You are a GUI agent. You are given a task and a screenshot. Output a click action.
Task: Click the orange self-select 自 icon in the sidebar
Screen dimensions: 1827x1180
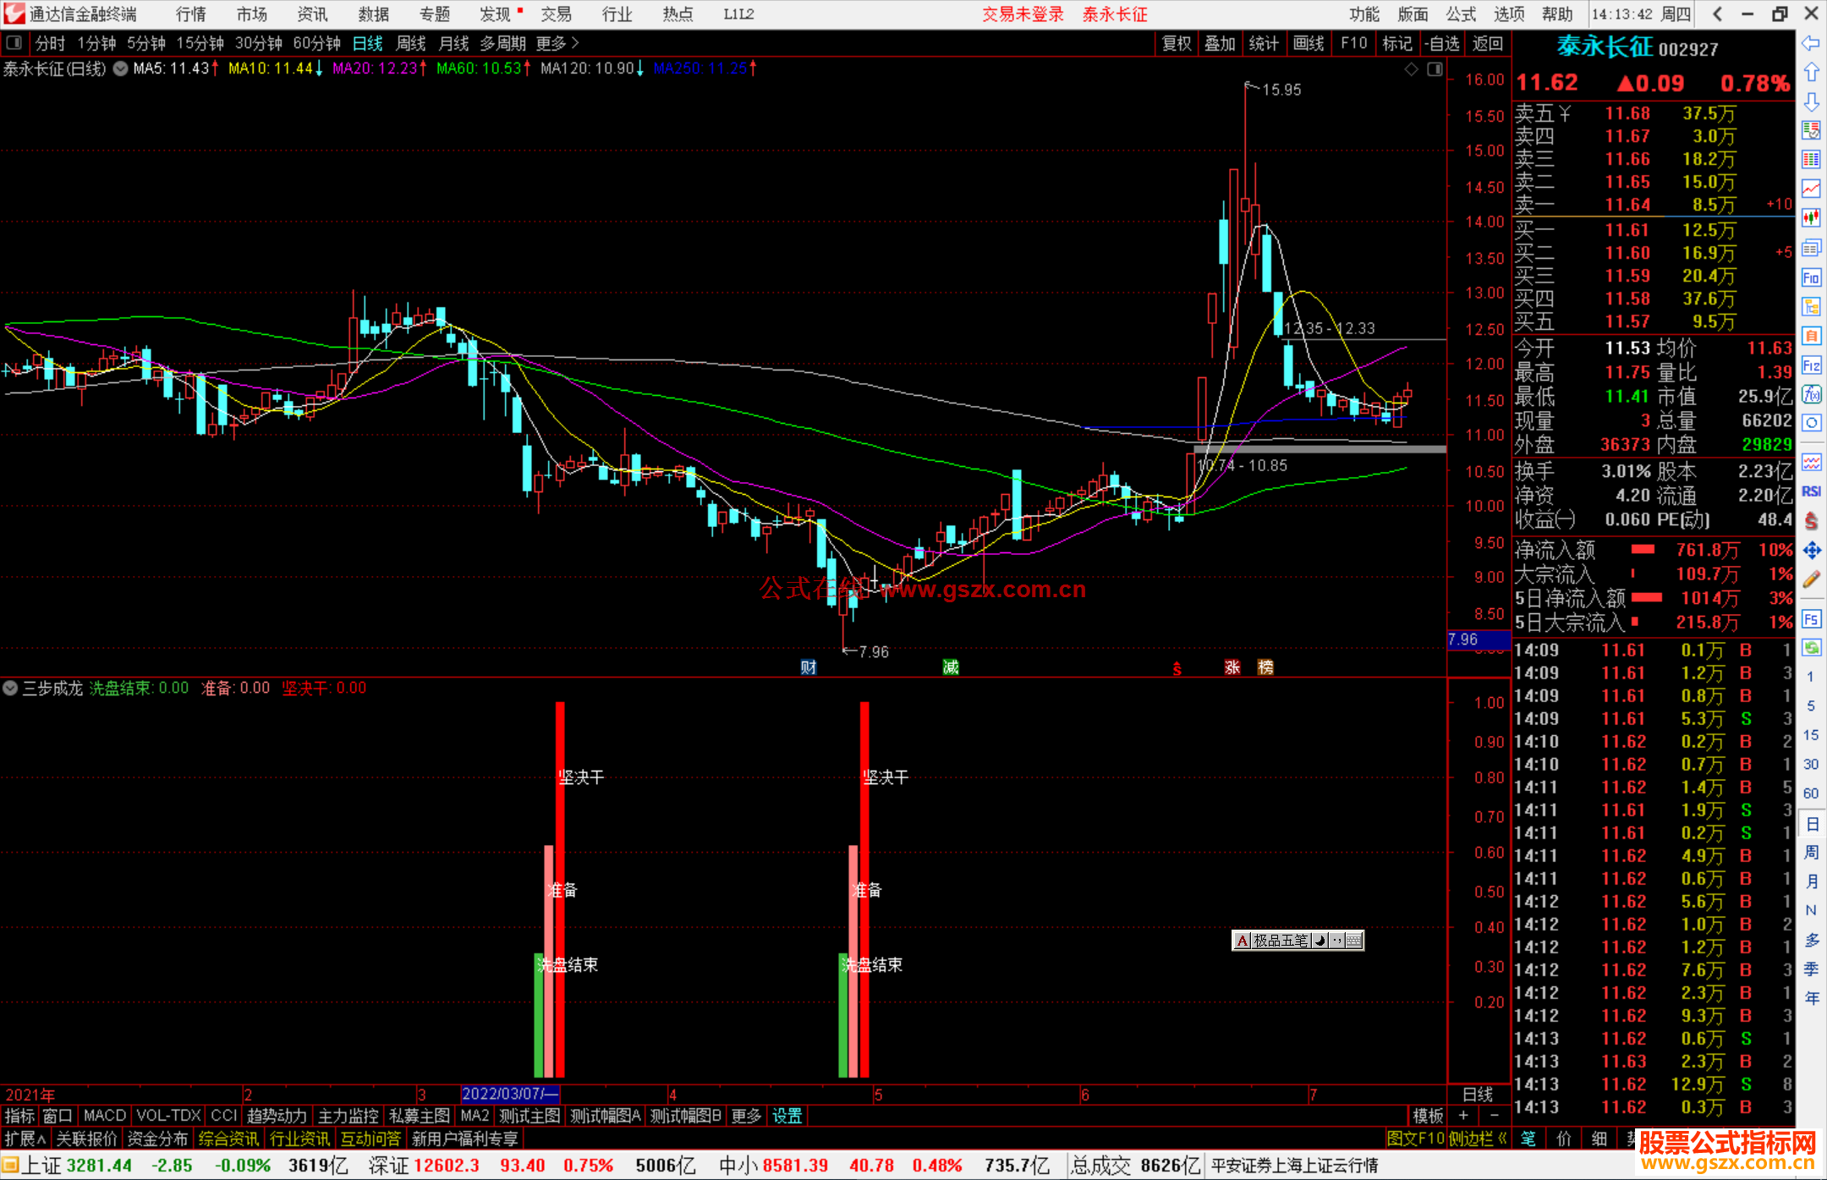[x=1811, y=336]
